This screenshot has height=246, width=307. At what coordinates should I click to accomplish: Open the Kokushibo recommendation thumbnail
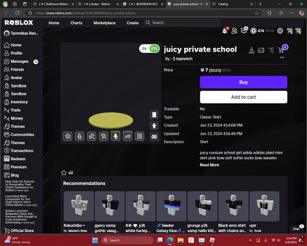[x=79, y=206]
